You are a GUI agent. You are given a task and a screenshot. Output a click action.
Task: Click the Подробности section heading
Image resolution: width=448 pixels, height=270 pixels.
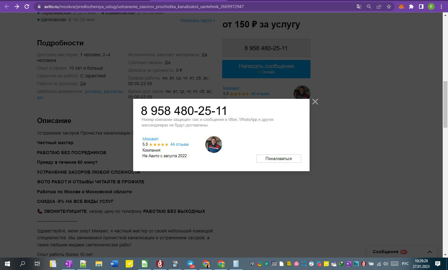click(x=60, y=43)
